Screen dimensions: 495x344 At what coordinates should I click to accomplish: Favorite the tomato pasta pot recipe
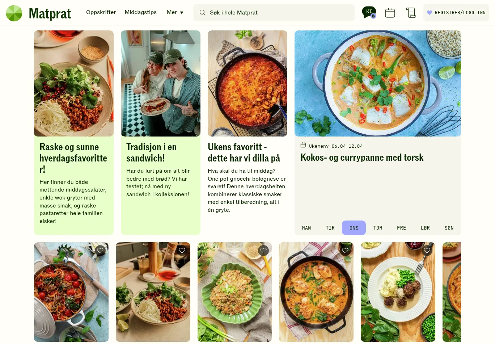point(100,251)
